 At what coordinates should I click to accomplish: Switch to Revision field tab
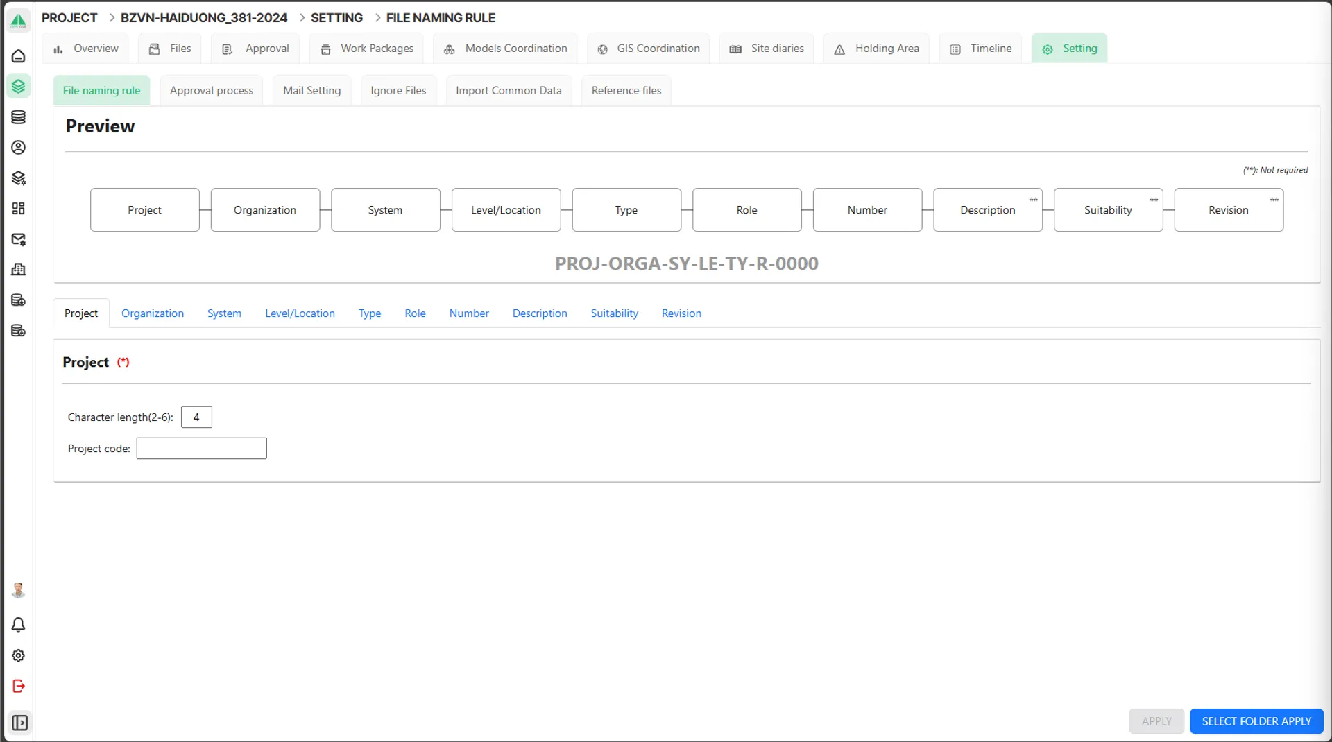coord(681,313)
